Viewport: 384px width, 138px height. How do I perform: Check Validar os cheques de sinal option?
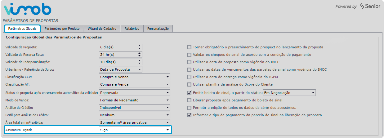click(x=189, y=55)
